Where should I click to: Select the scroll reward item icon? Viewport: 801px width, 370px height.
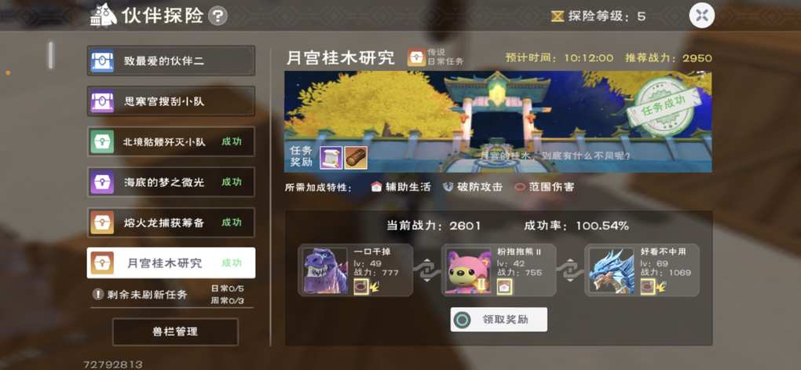click(331, 157)
